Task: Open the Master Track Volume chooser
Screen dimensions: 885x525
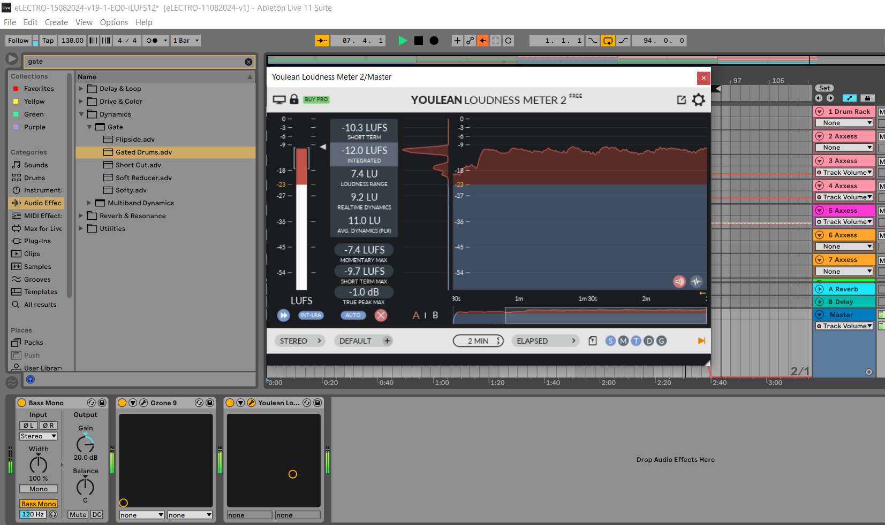Action: [844, 326]
